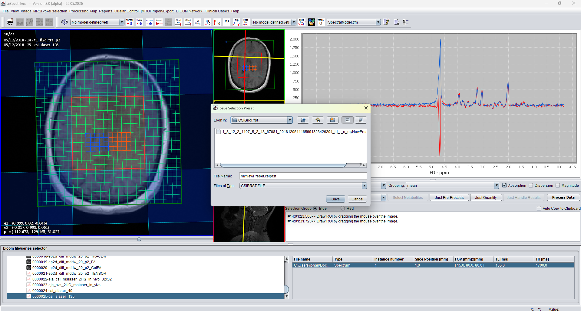The image size is (581, 311).
Task: Click the TDFDfit Q! quantification icon
Action: 321,22
